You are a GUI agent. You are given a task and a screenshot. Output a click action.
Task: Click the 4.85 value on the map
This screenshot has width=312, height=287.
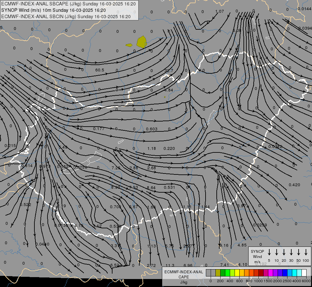(x=242, y=245)
